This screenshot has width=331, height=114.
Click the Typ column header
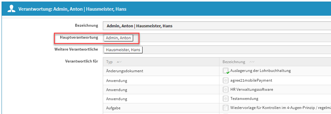109,62
